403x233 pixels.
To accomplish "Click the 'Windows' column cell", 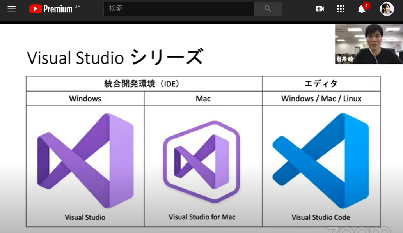I will tap(85, 99).
